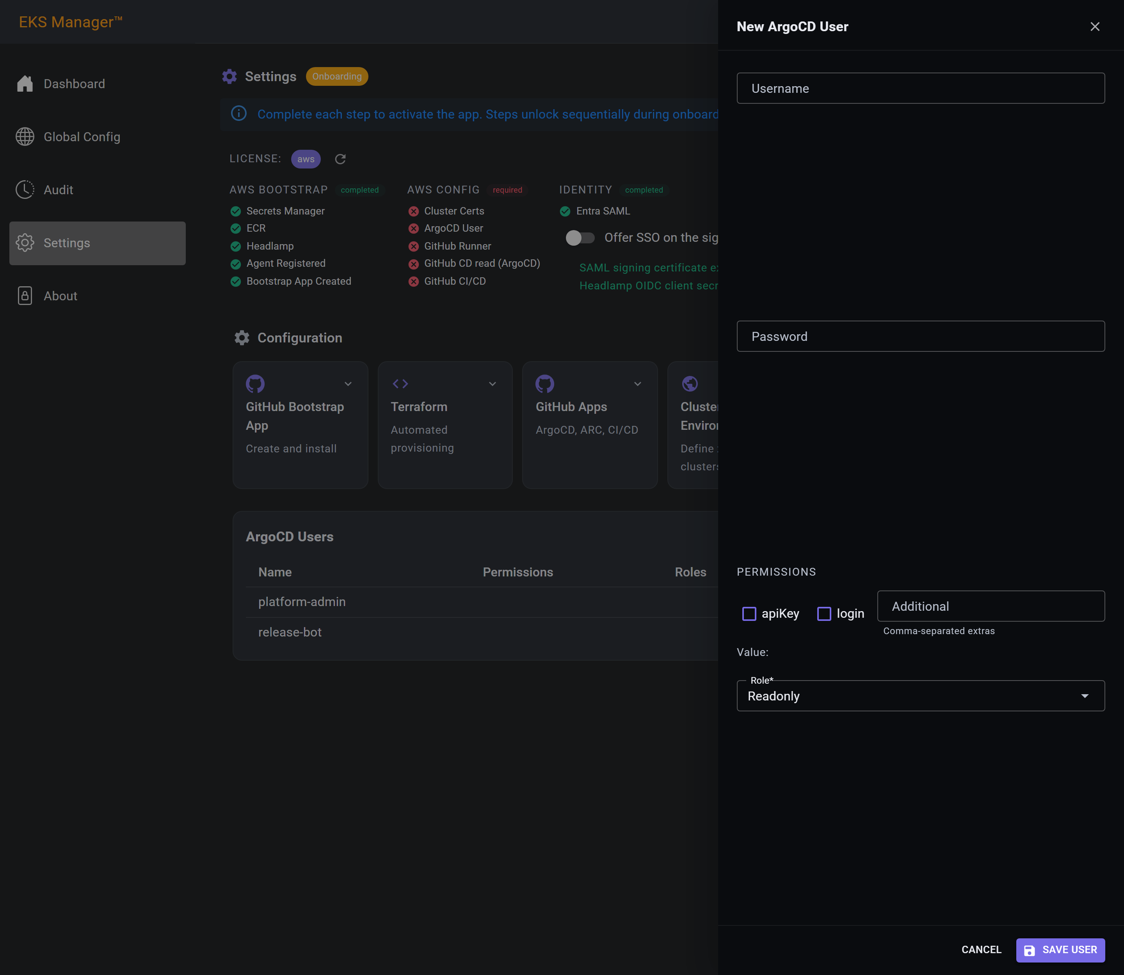This screenshot has height=975, width=1124.
Task: Click the ECR green check icon
Action: 236,229
